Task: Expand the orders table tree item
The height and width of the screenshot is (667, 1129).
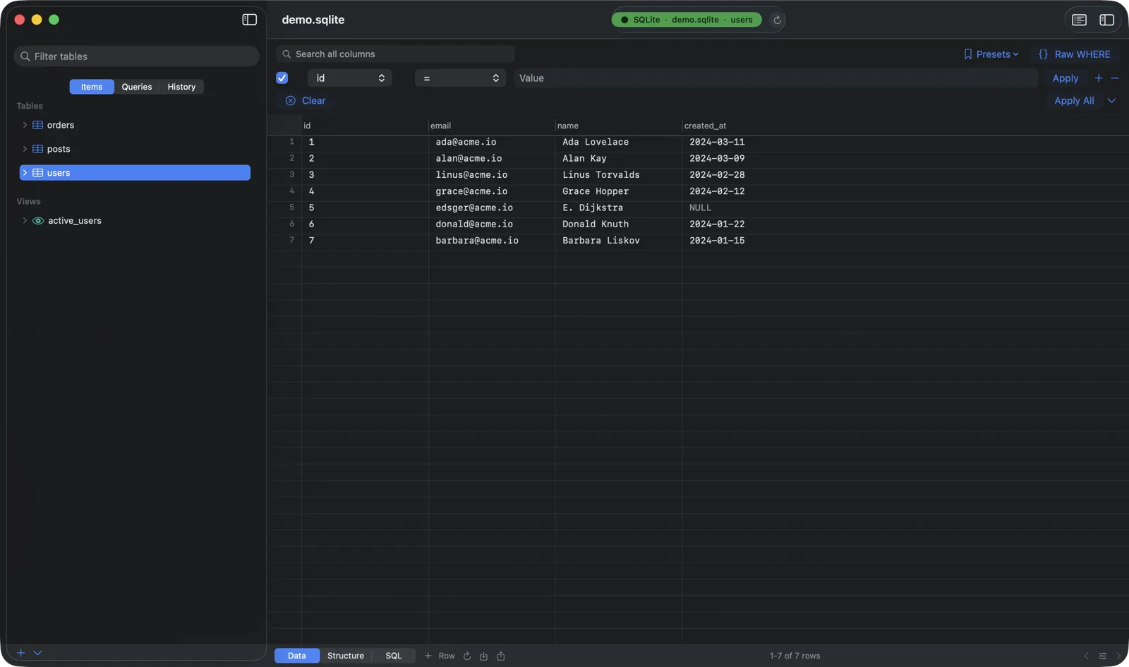Action: click(x=25, y=125)
